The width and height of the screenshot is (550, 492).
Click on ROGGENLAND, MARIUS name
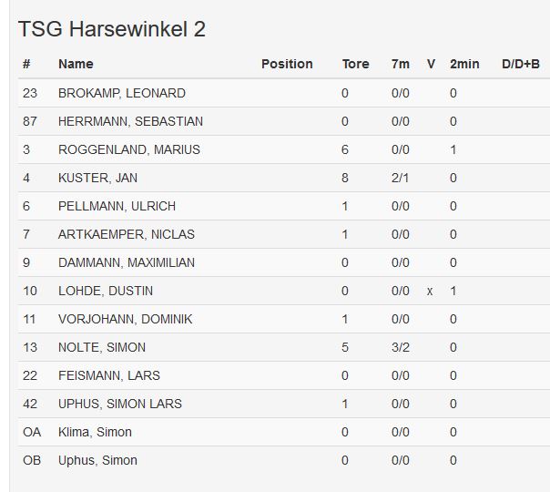click(x=128, y=149)
